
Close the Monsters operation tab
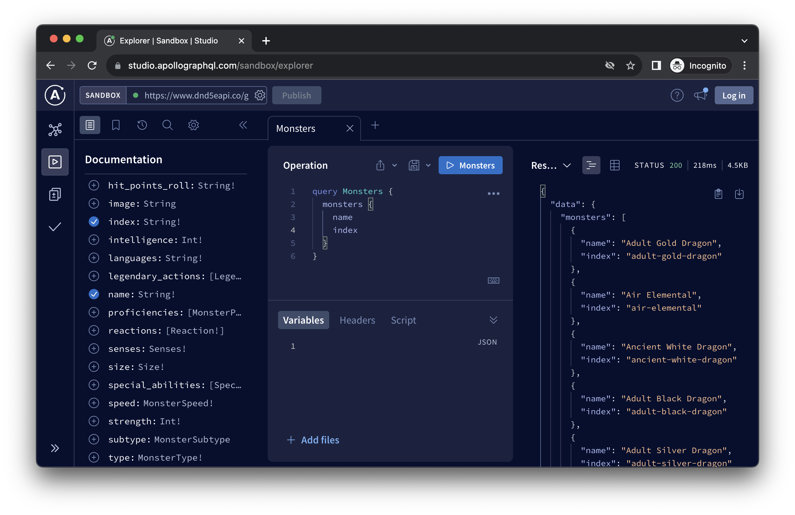tap(350, 129)
